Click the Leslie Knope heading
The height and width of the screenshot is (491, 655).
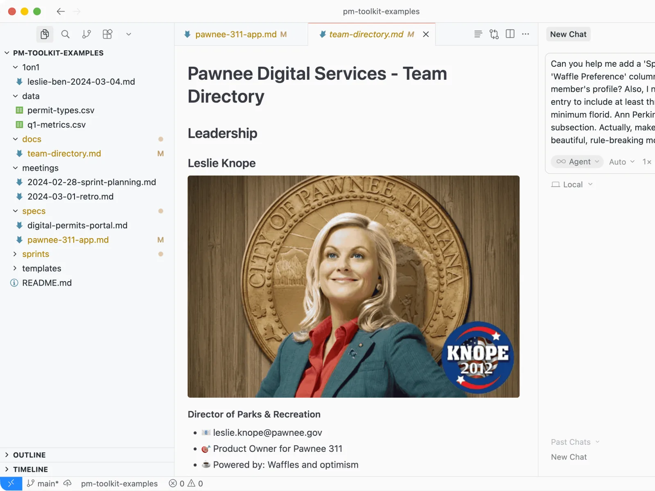[x=221, y=163]
